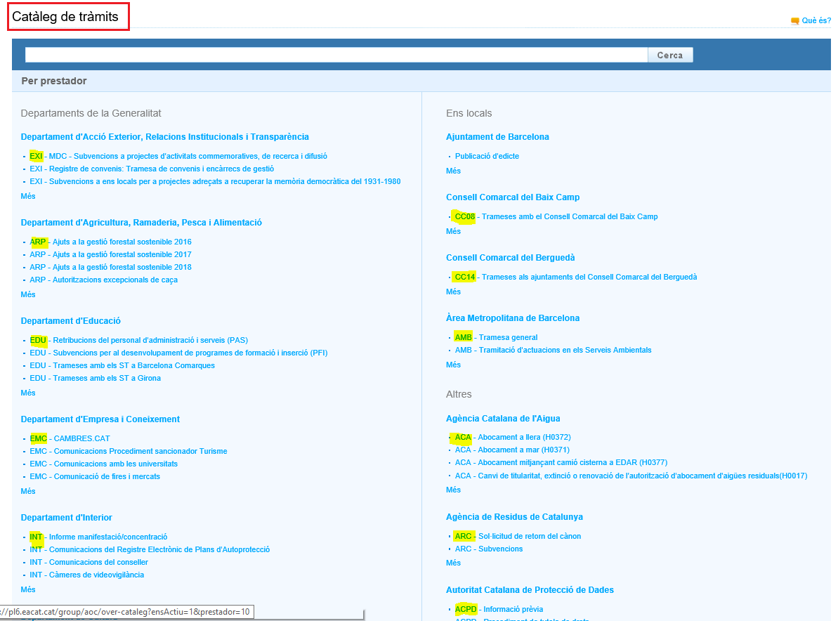Click the catalog search text field
Screen dimensions: 838x621
click(336, 55)
